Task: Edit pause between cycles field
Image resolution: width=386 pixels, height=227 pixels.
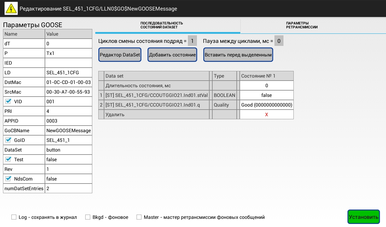Action: pos(279,41)
